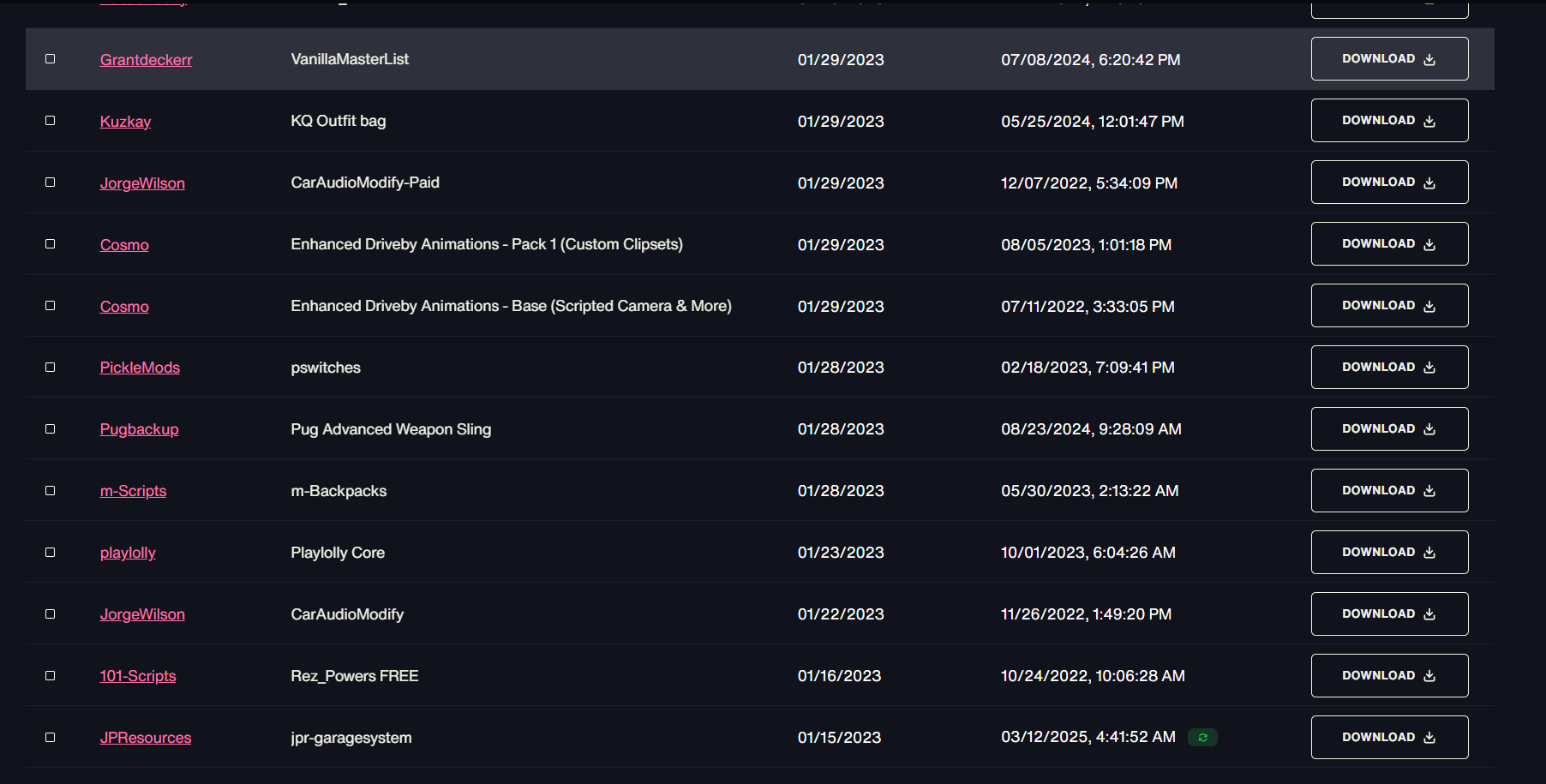This screenshot has width=1546, height=784.
Task: Select the 08/23/2024, 9:28:09 AM timestamp
Action: coord(1092,429)
